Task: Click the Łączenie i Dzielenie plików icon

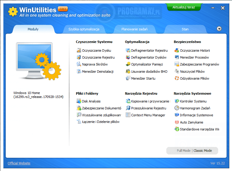Action: coord(79,122)
